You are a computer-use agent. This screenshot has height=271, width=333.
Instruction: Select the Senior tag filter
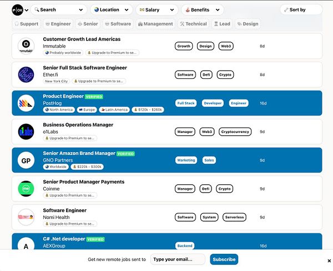[x=88, y=24]
